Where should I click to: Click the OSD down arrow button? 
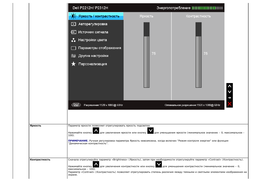coord(230,92)
